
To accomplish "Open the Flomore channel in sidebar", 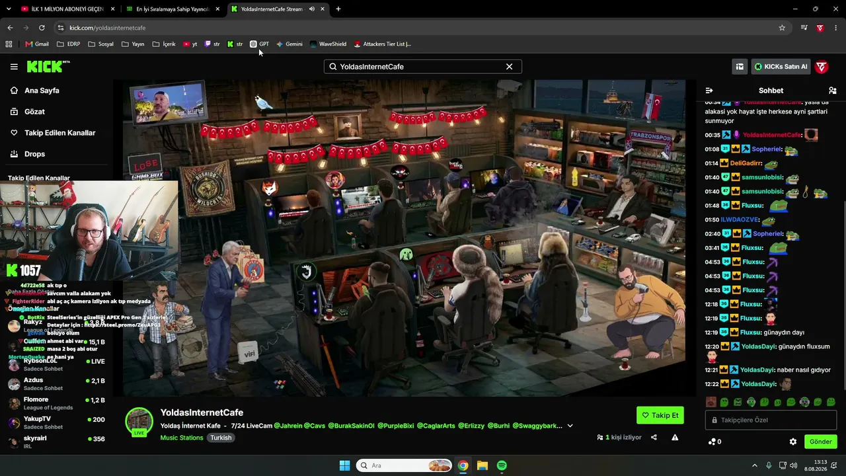I will click(x=56, y=403).
